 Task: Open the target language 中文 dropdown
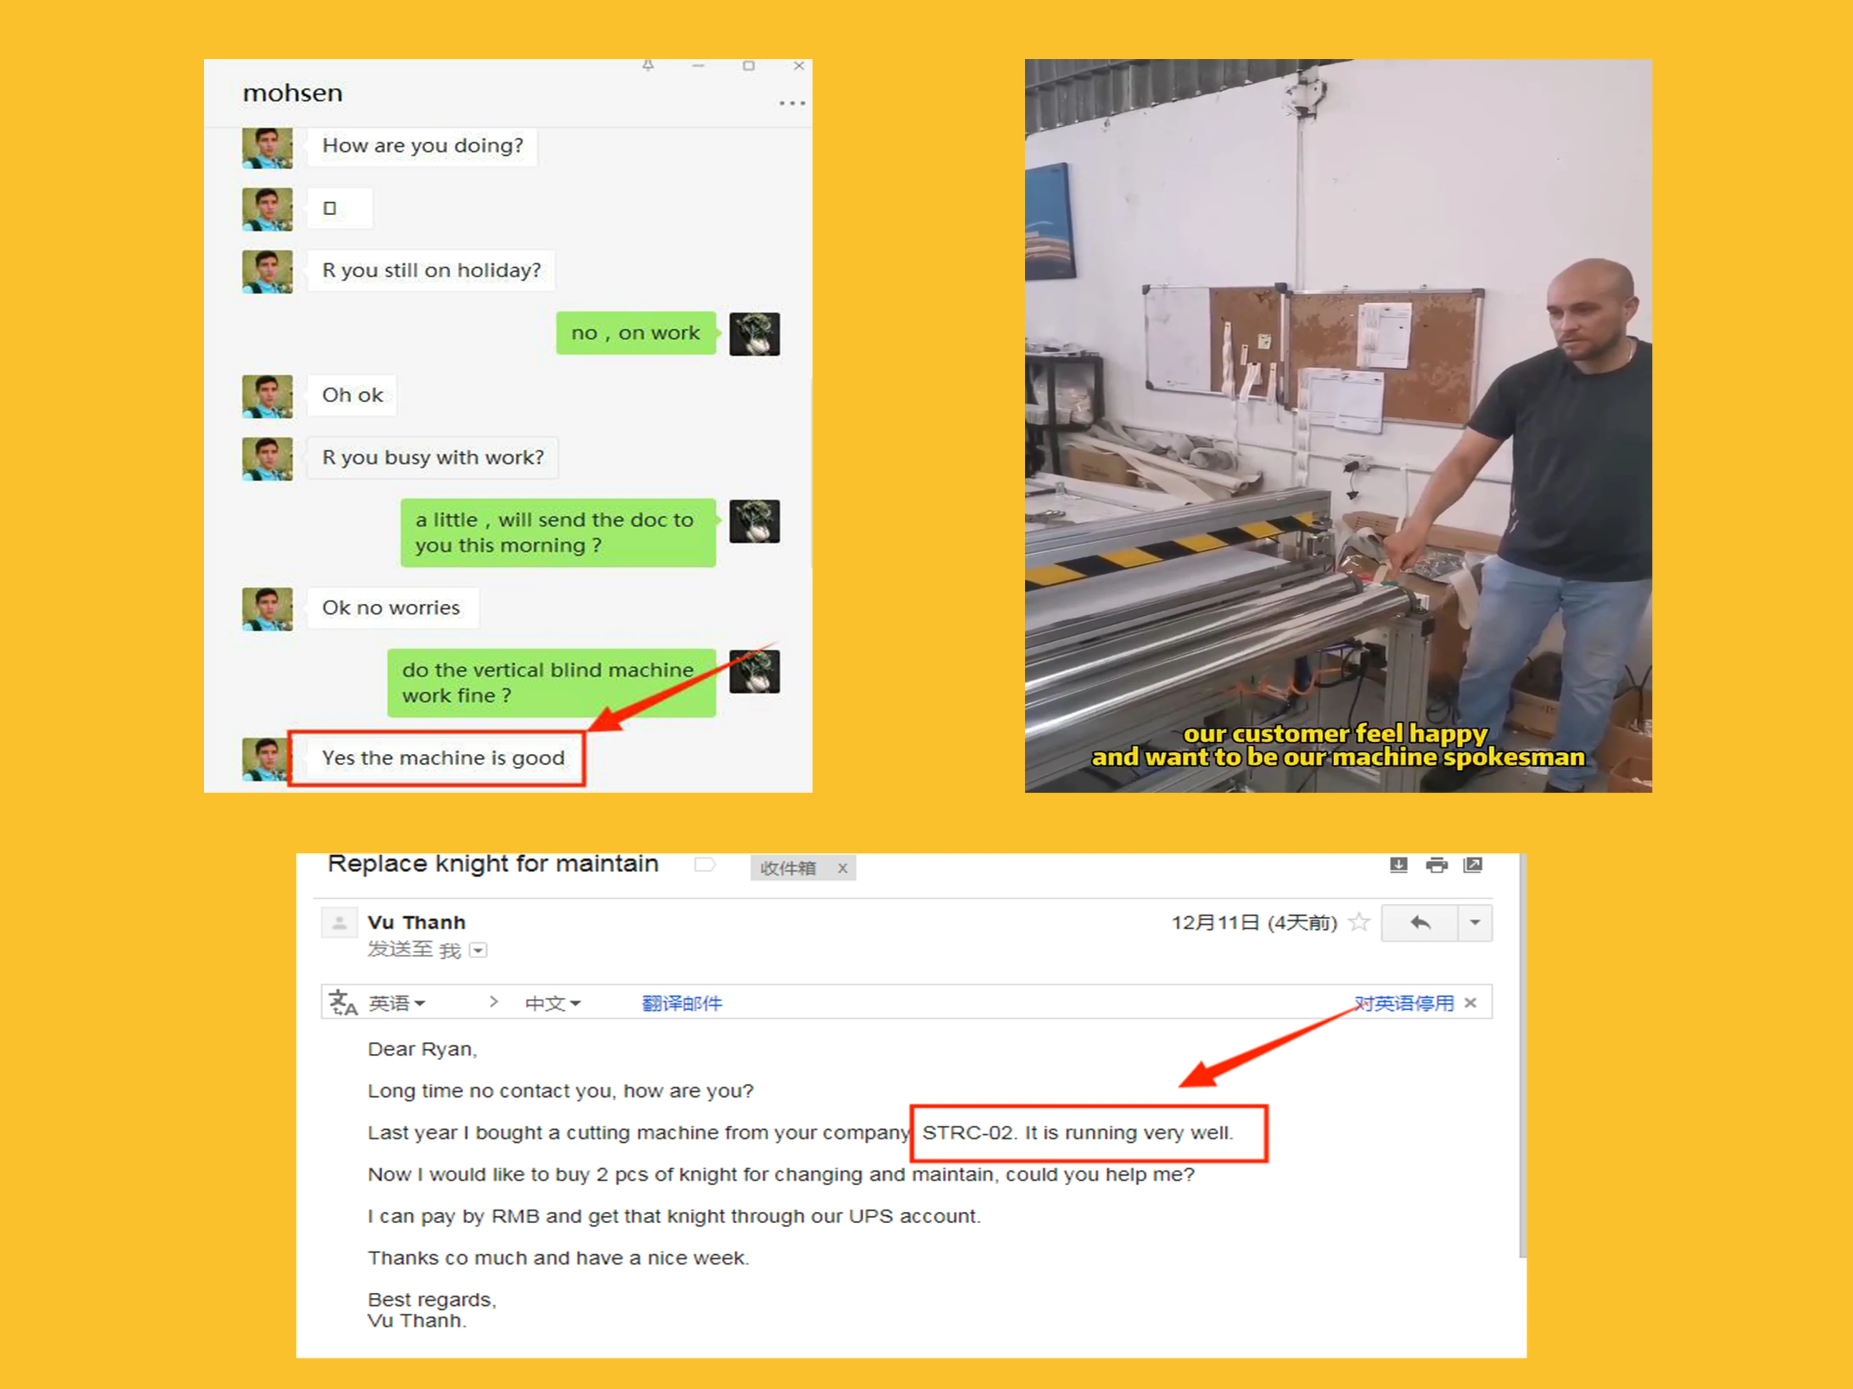[552, 1003]
